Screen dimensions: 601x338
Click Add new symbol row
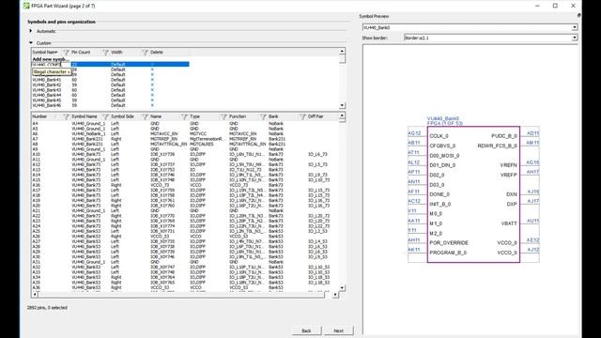click(51, 59)
